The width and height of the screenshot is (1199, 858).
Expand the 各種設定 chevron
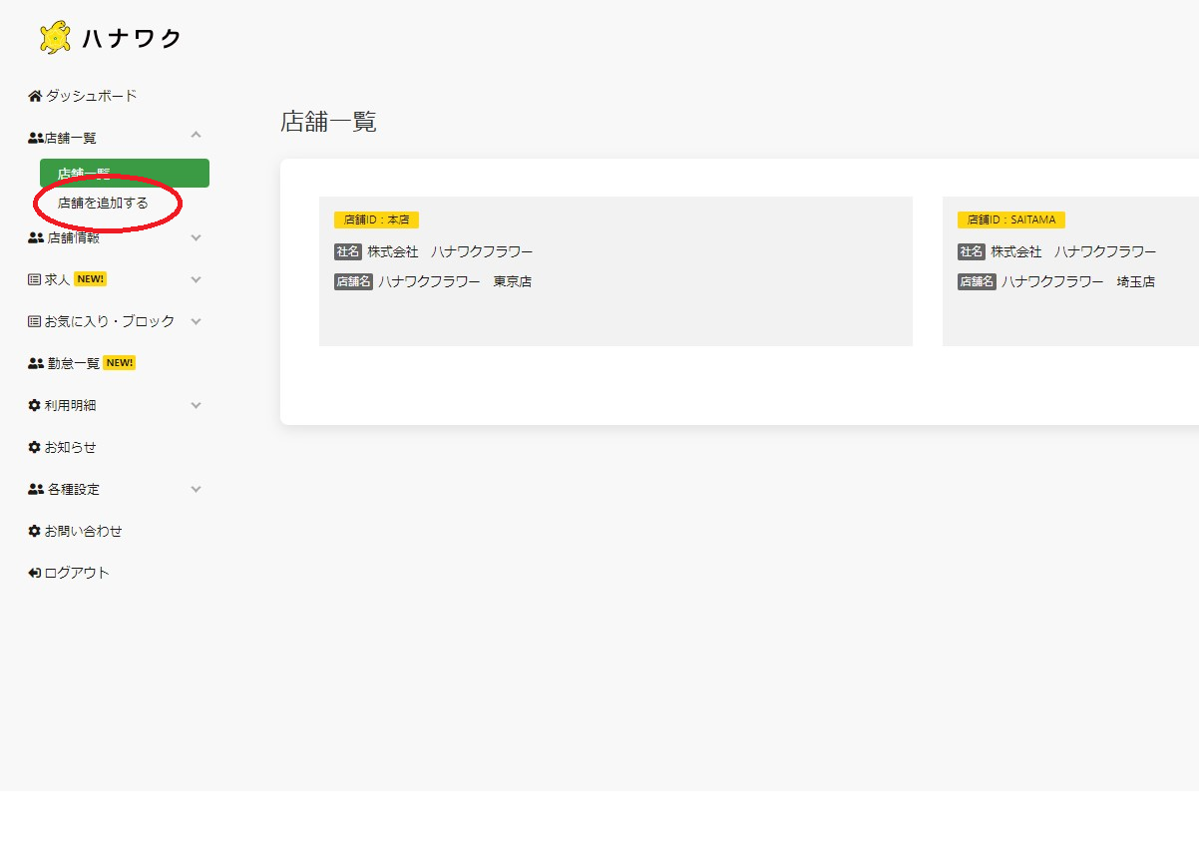196,490
